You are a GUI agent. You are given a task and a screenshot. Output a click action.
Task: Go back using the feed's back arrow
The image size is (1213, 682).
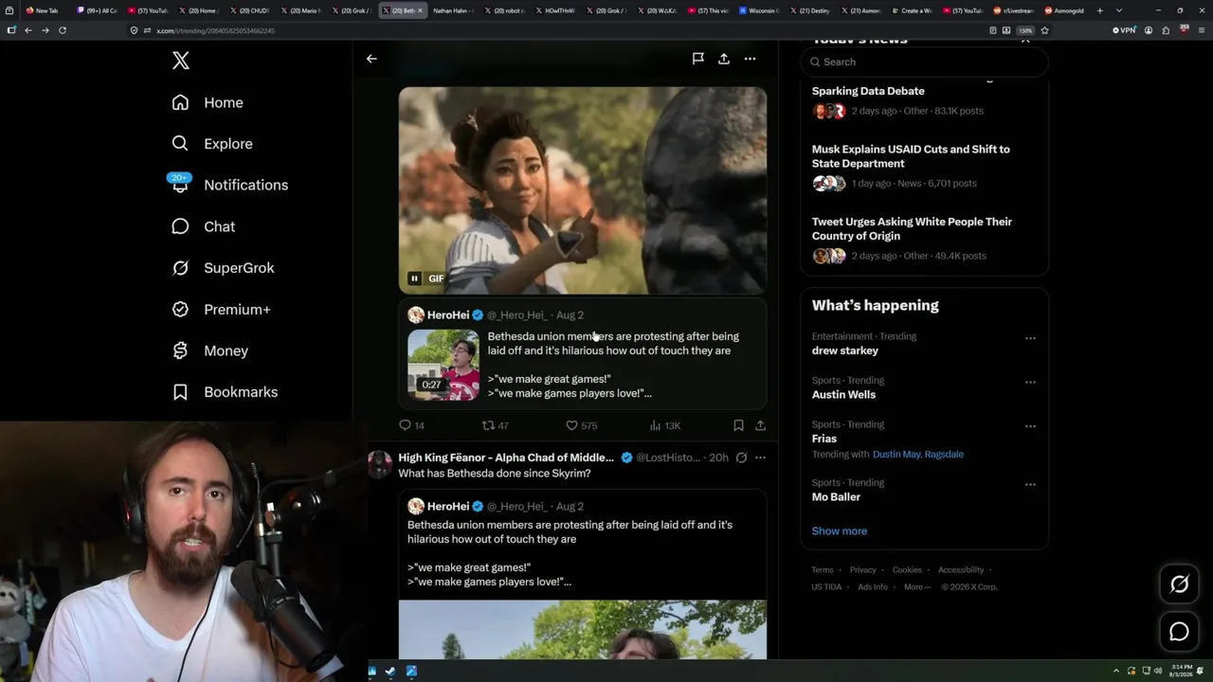click(x=371, y=59)
